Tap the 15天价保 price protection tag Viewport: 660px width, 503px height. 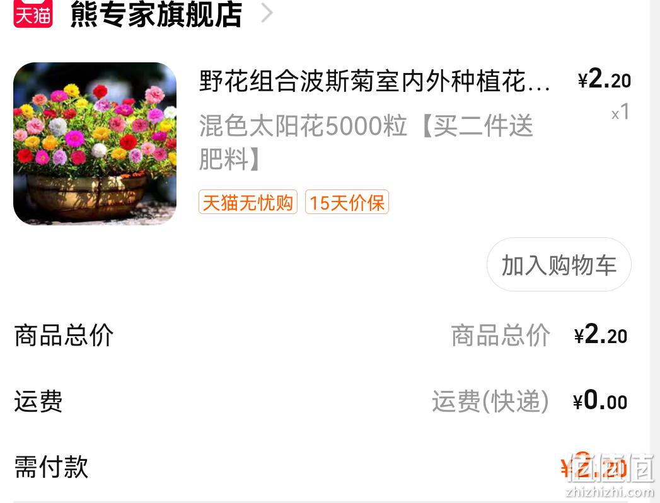pos(347,202)
